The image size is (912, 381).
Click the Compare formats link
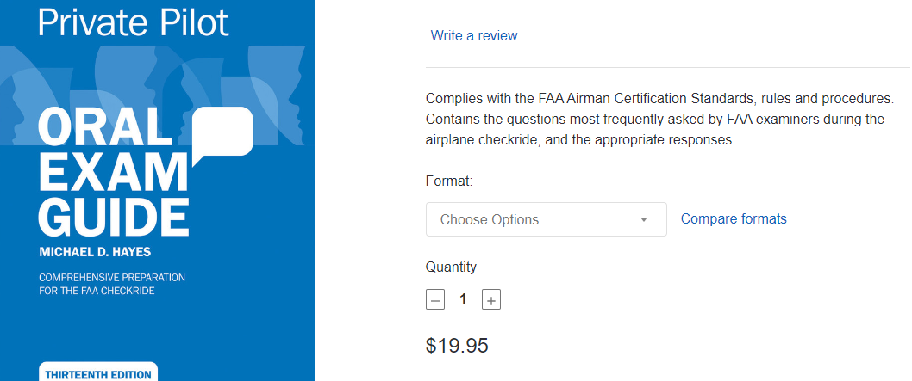pos(734,218)
